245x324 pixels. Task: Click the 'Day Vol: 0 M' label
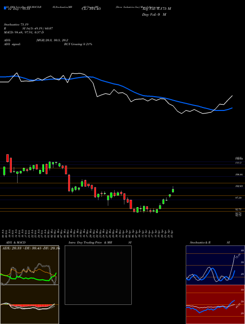click(154, 15)
